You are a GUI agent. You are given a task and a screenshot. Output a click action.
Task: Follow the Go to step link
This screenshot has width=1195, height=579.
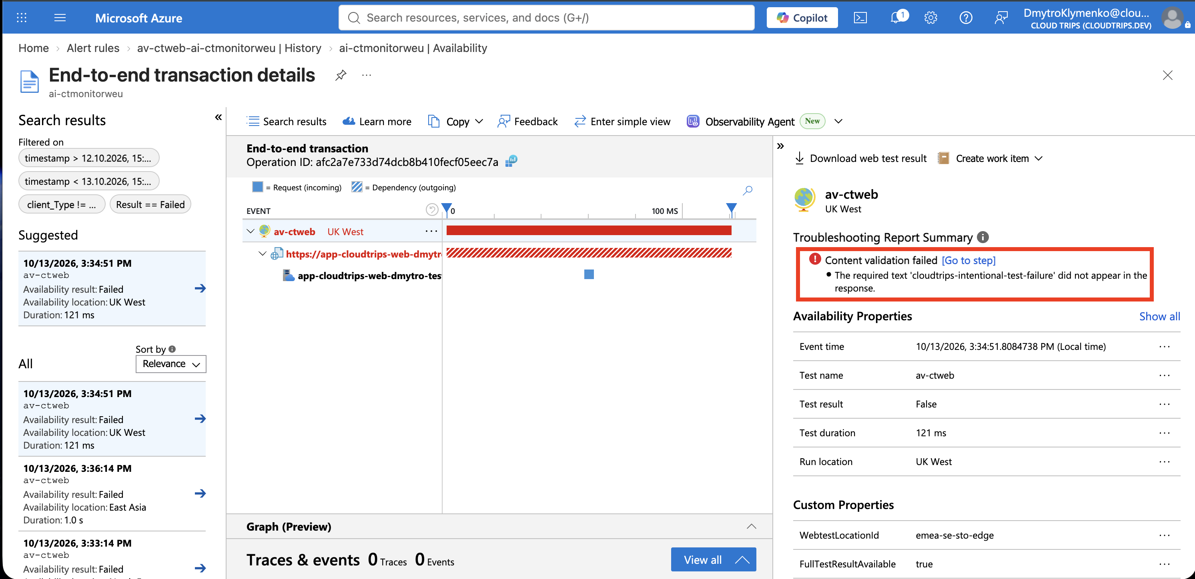(968, 261)
